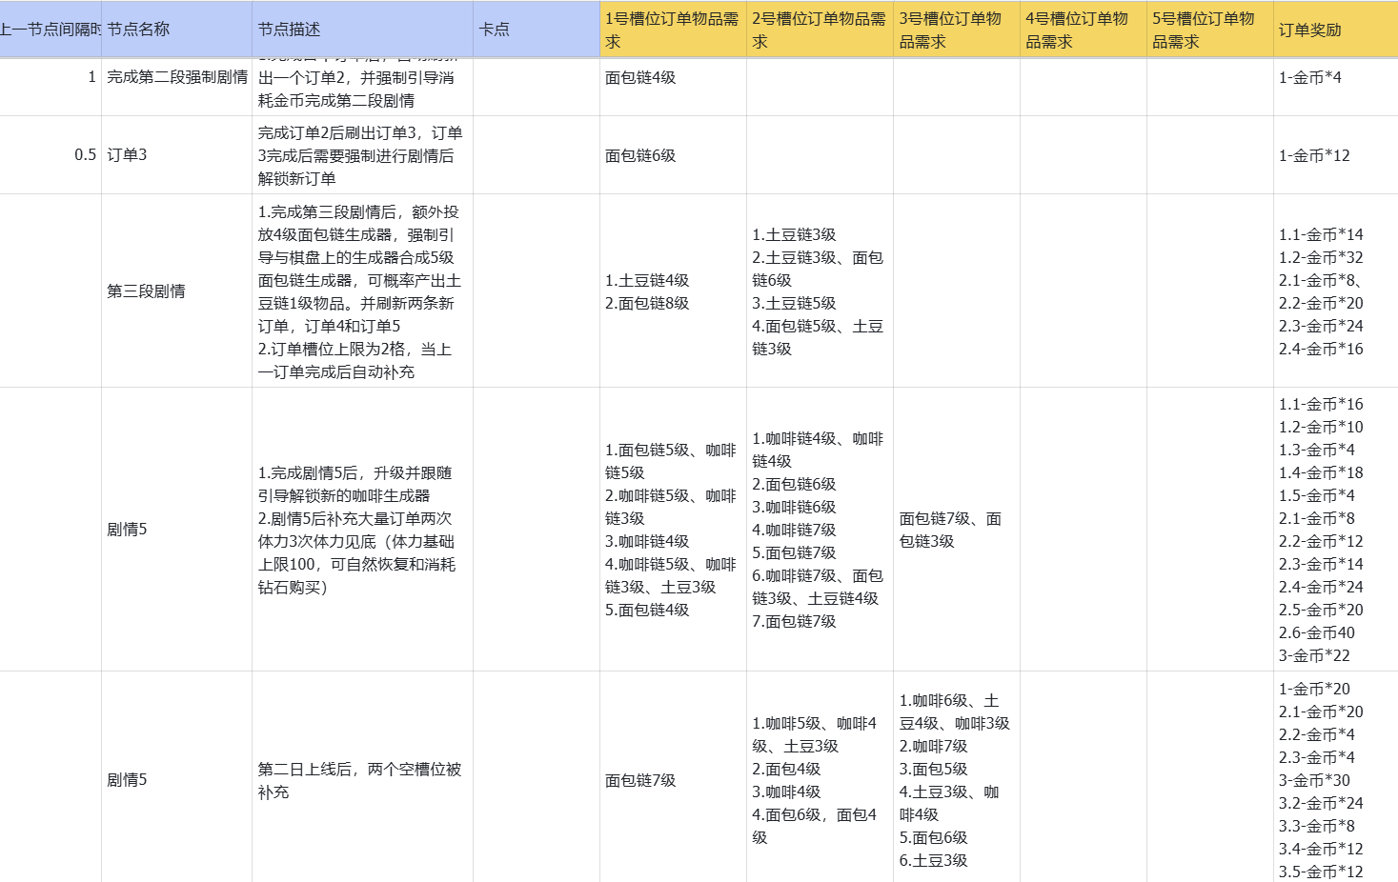
Task: Select the 面包链6级 cell
Action: click(673, 155)
